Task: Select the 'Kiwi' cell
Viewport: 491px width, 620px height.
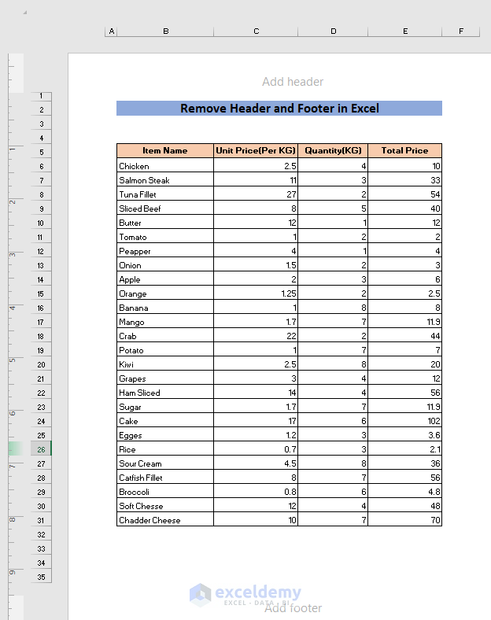Action: [165, 364]
